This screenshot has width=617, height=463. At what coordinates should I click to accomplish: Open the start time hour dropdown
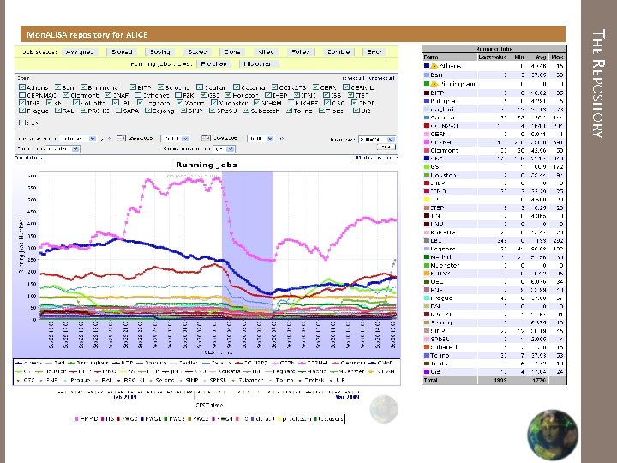pyautogui.click(x=177, y=139)
